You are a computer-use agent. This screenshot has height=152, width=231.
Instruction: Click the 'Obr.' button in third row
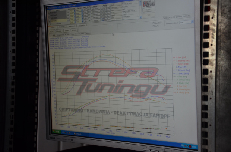[x=85, y=16]
